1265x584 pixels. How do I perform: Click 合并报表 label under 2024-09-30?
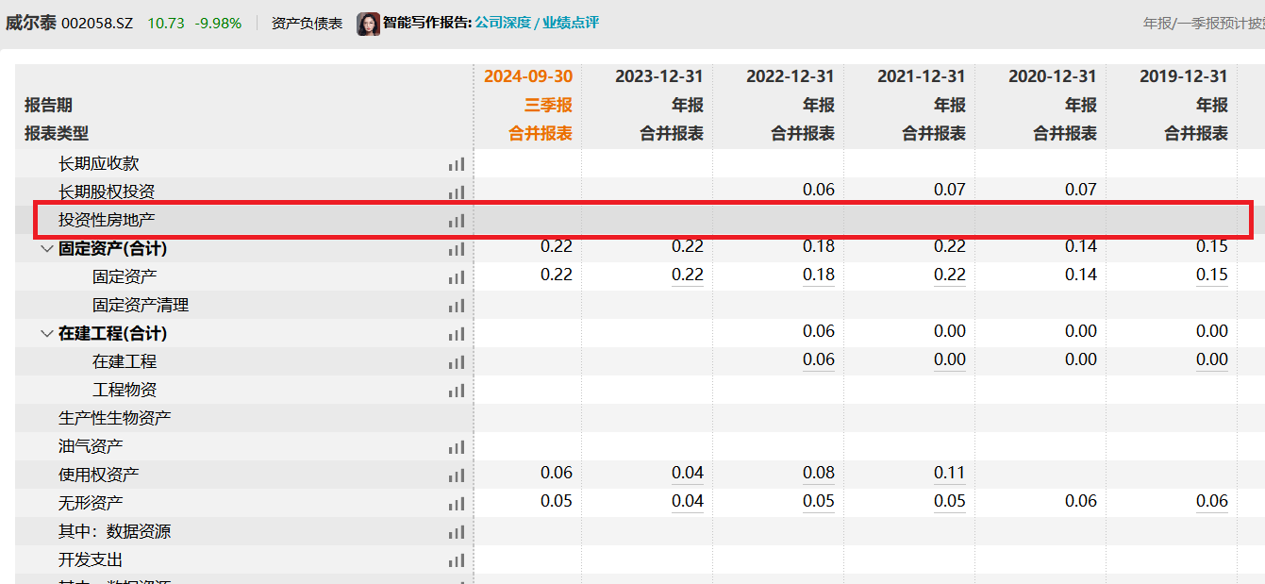(541, 133)
